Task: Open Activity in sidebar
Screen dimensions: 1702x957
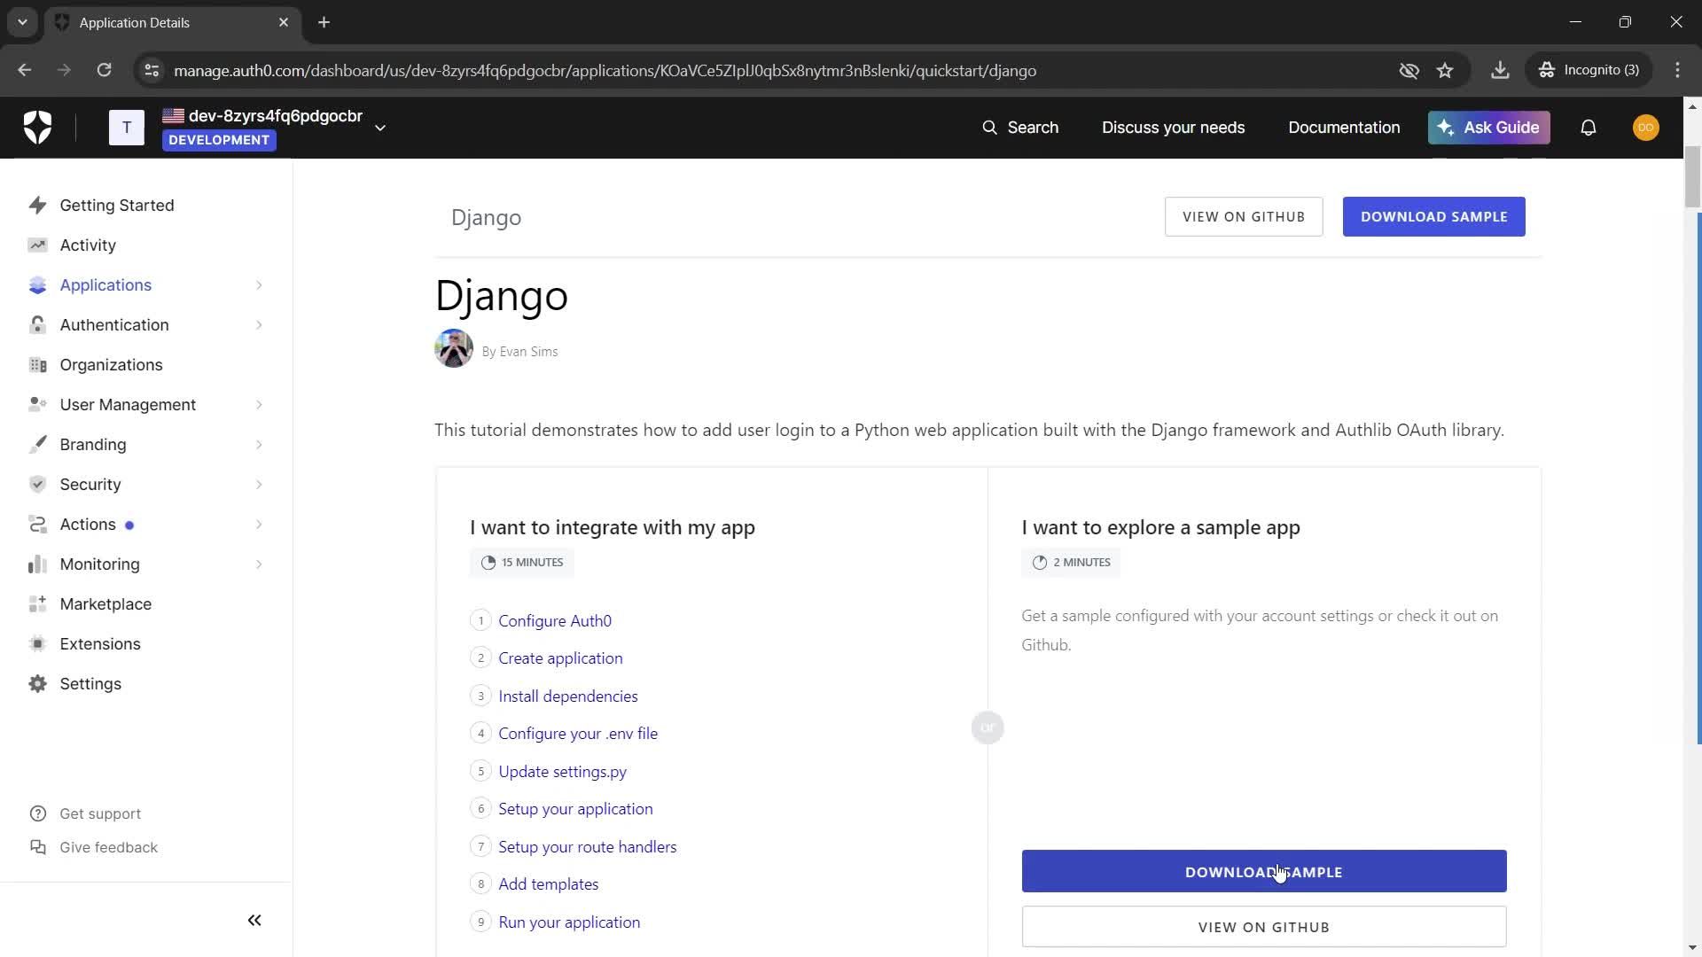Action: coord(88,245)
